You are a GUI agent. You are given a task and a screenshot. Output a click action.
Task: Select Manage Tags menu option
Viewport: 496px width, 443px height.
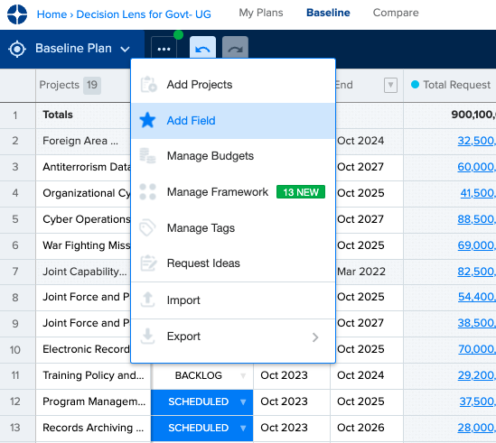click(233, 228)
